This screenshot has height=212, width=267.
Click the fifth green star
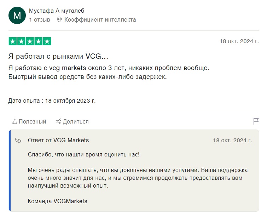tap(47, 41)
